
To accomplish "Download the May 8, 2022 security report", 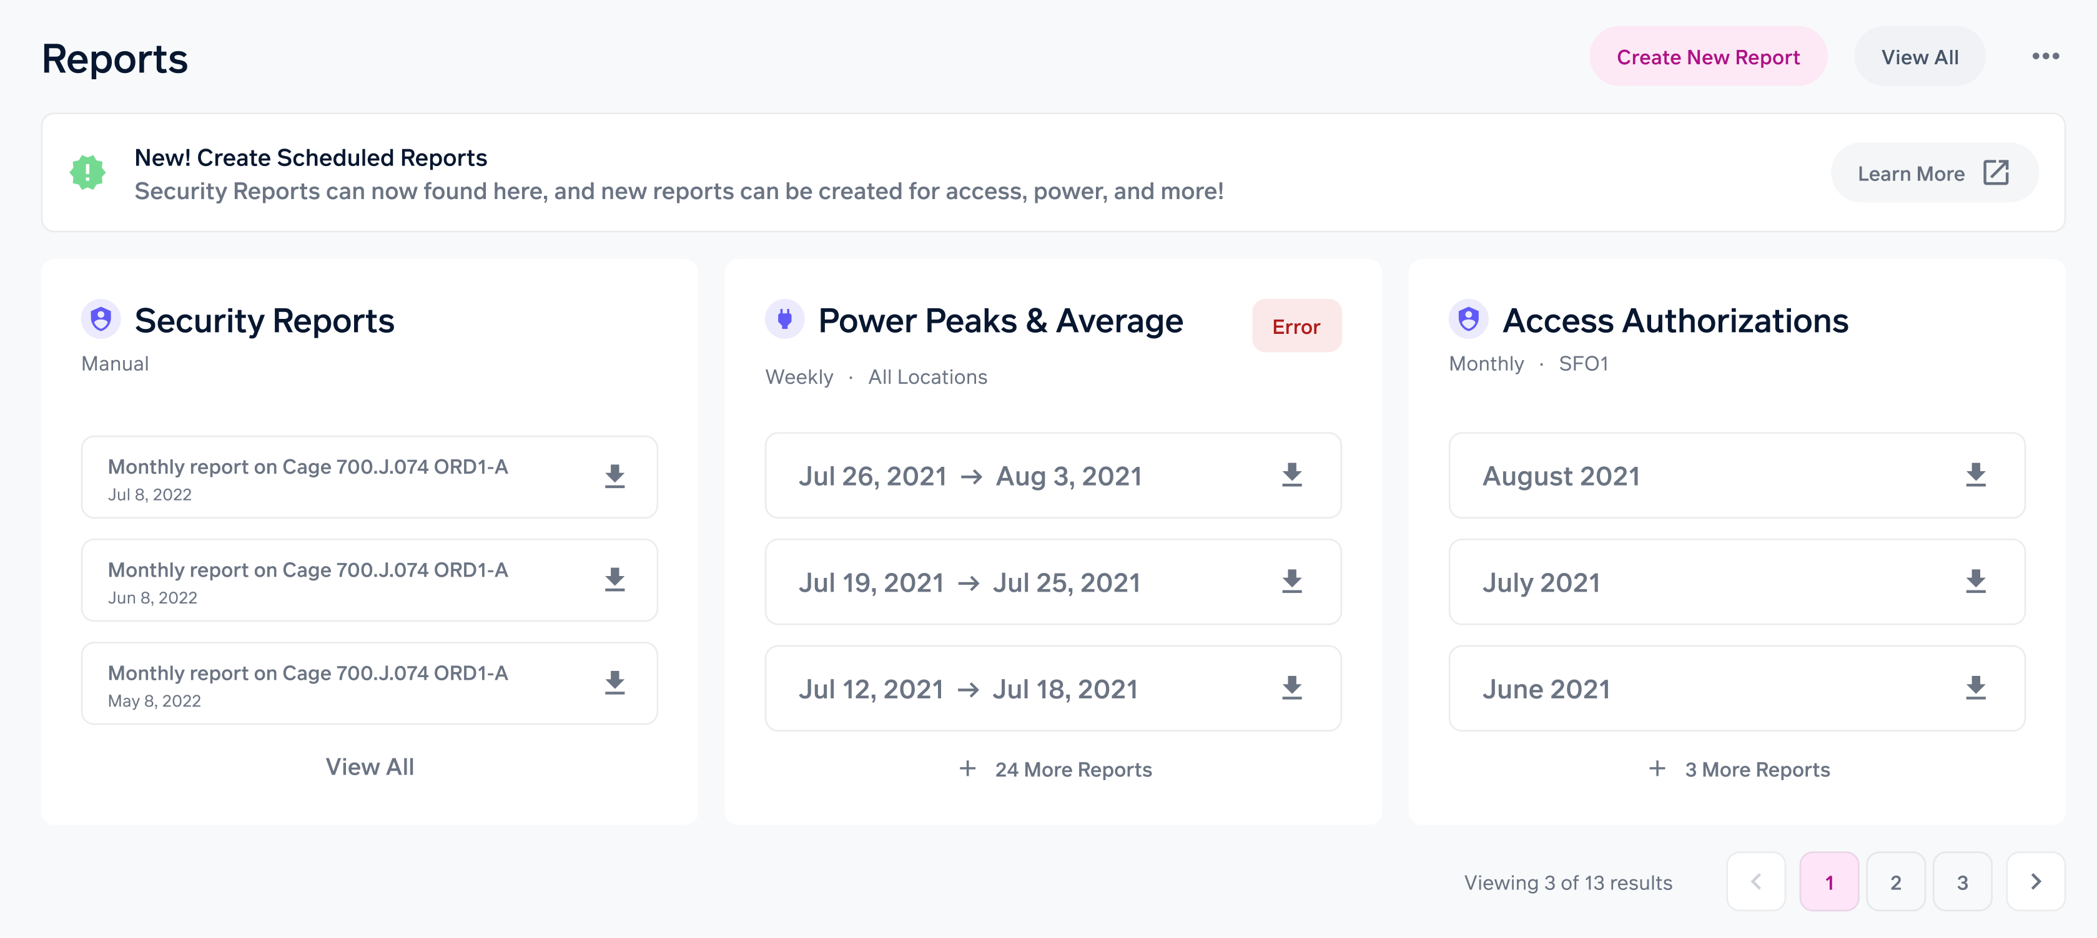I will click(614, 683).
